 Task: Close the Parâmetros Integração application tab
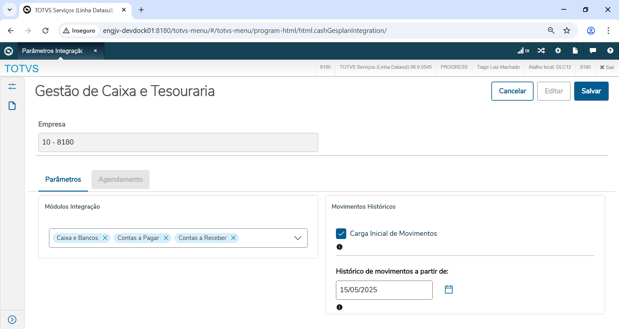click(95, 51)
